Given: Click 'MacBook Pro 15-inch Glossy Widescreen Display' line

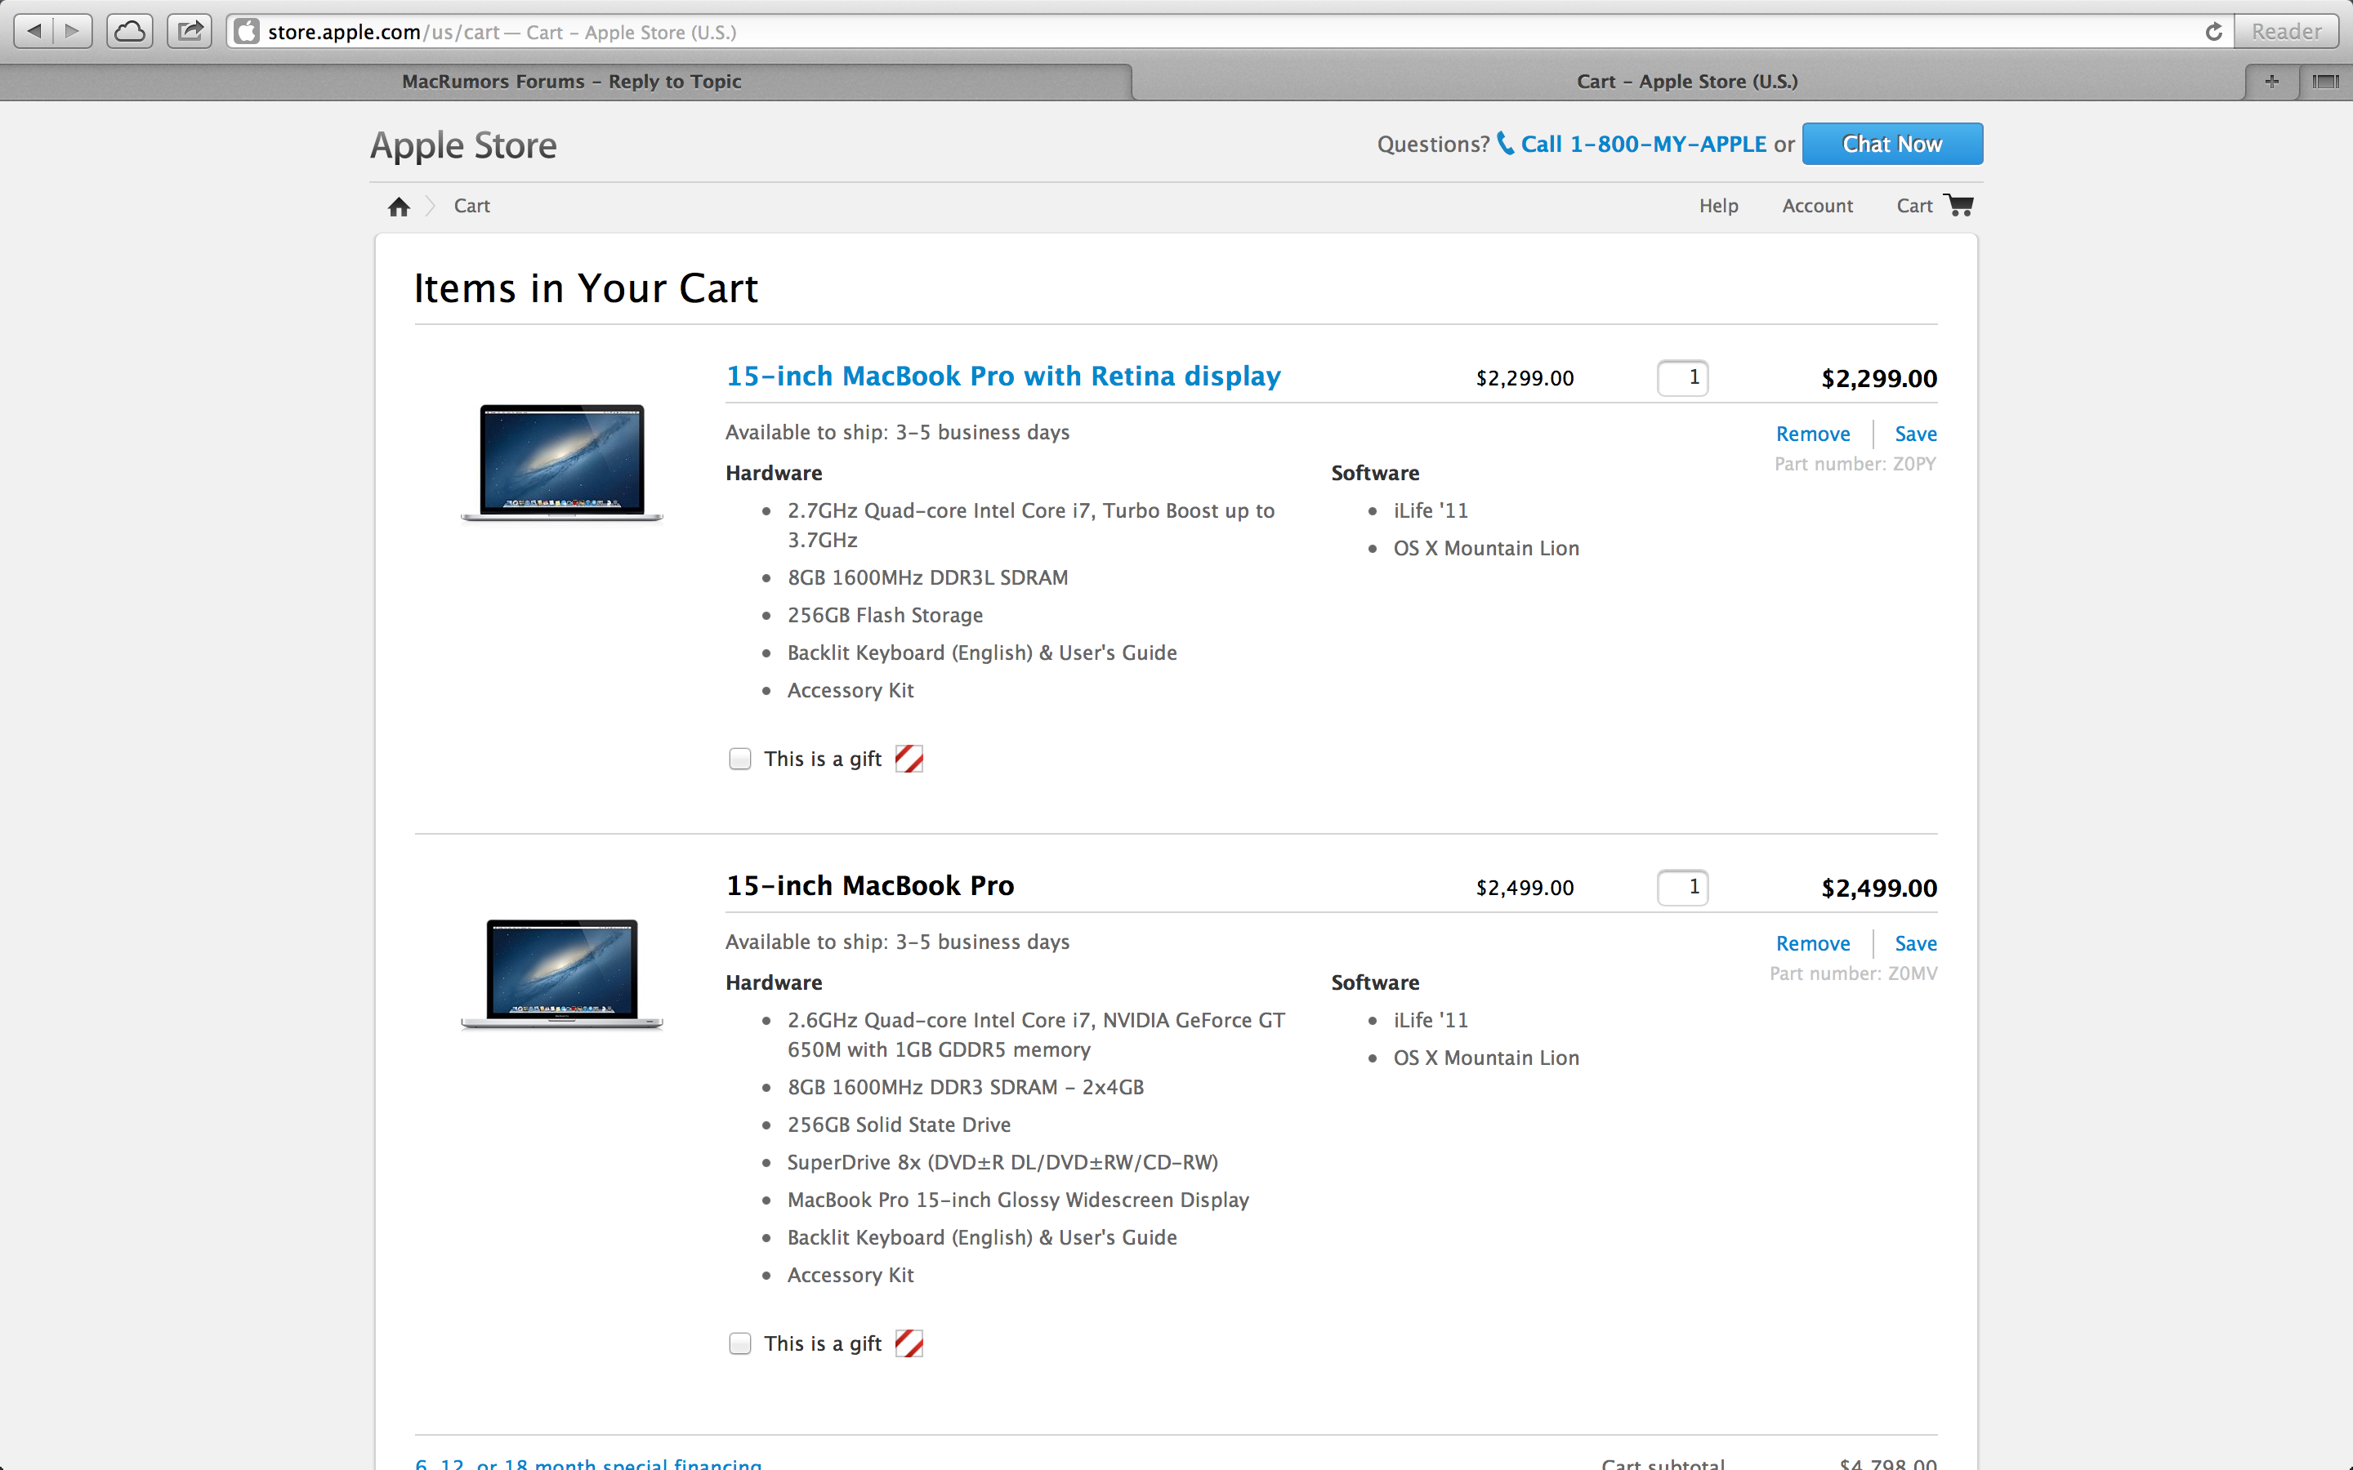Looking at the screenshot, I should (1018, 1200).
